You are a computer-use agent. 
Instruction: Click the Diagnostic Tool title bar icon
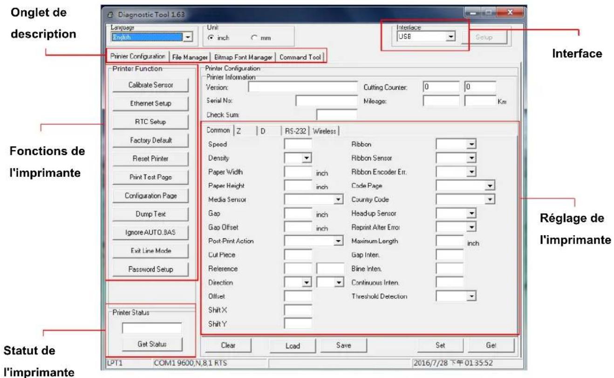[111, 14]
